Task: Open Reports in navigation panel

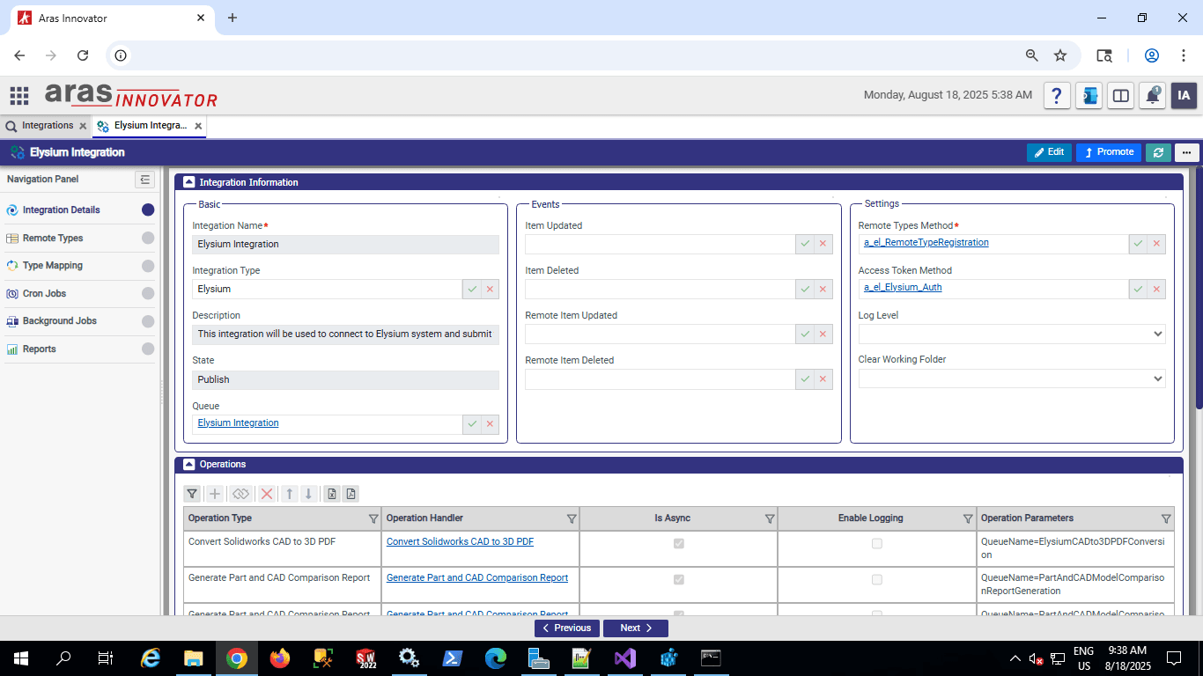Action: pyautogui.click(x=39, y=349)
